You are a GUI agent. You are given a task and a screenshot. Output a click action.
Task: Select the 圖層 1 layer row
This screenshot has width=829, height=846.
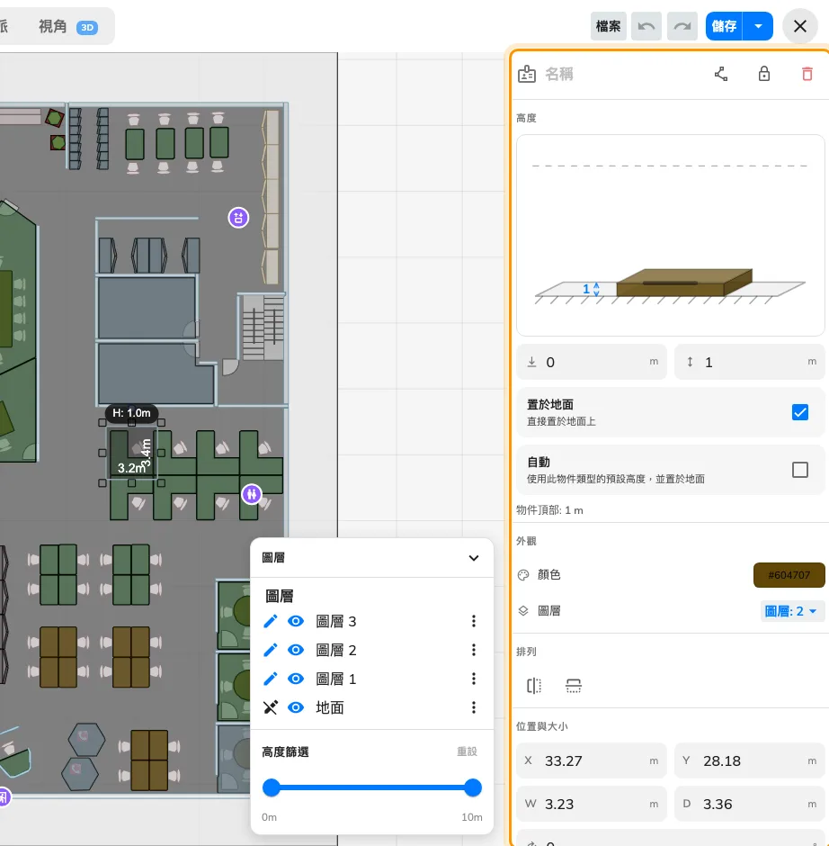coord(372,679)
